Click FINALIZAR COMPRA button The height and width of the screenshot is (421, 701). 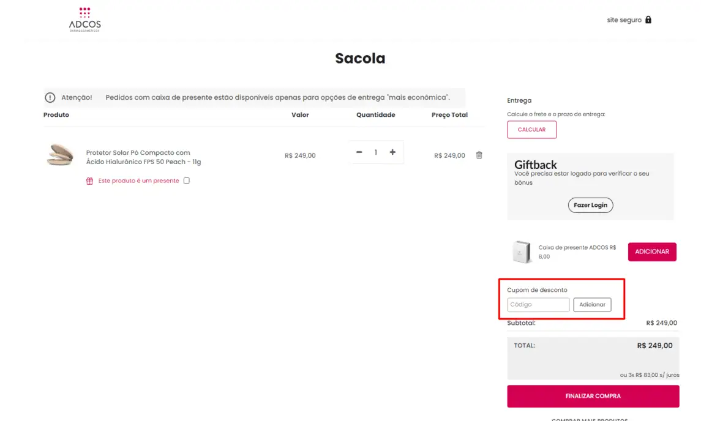pyautogui.click(x=593, y=396)
